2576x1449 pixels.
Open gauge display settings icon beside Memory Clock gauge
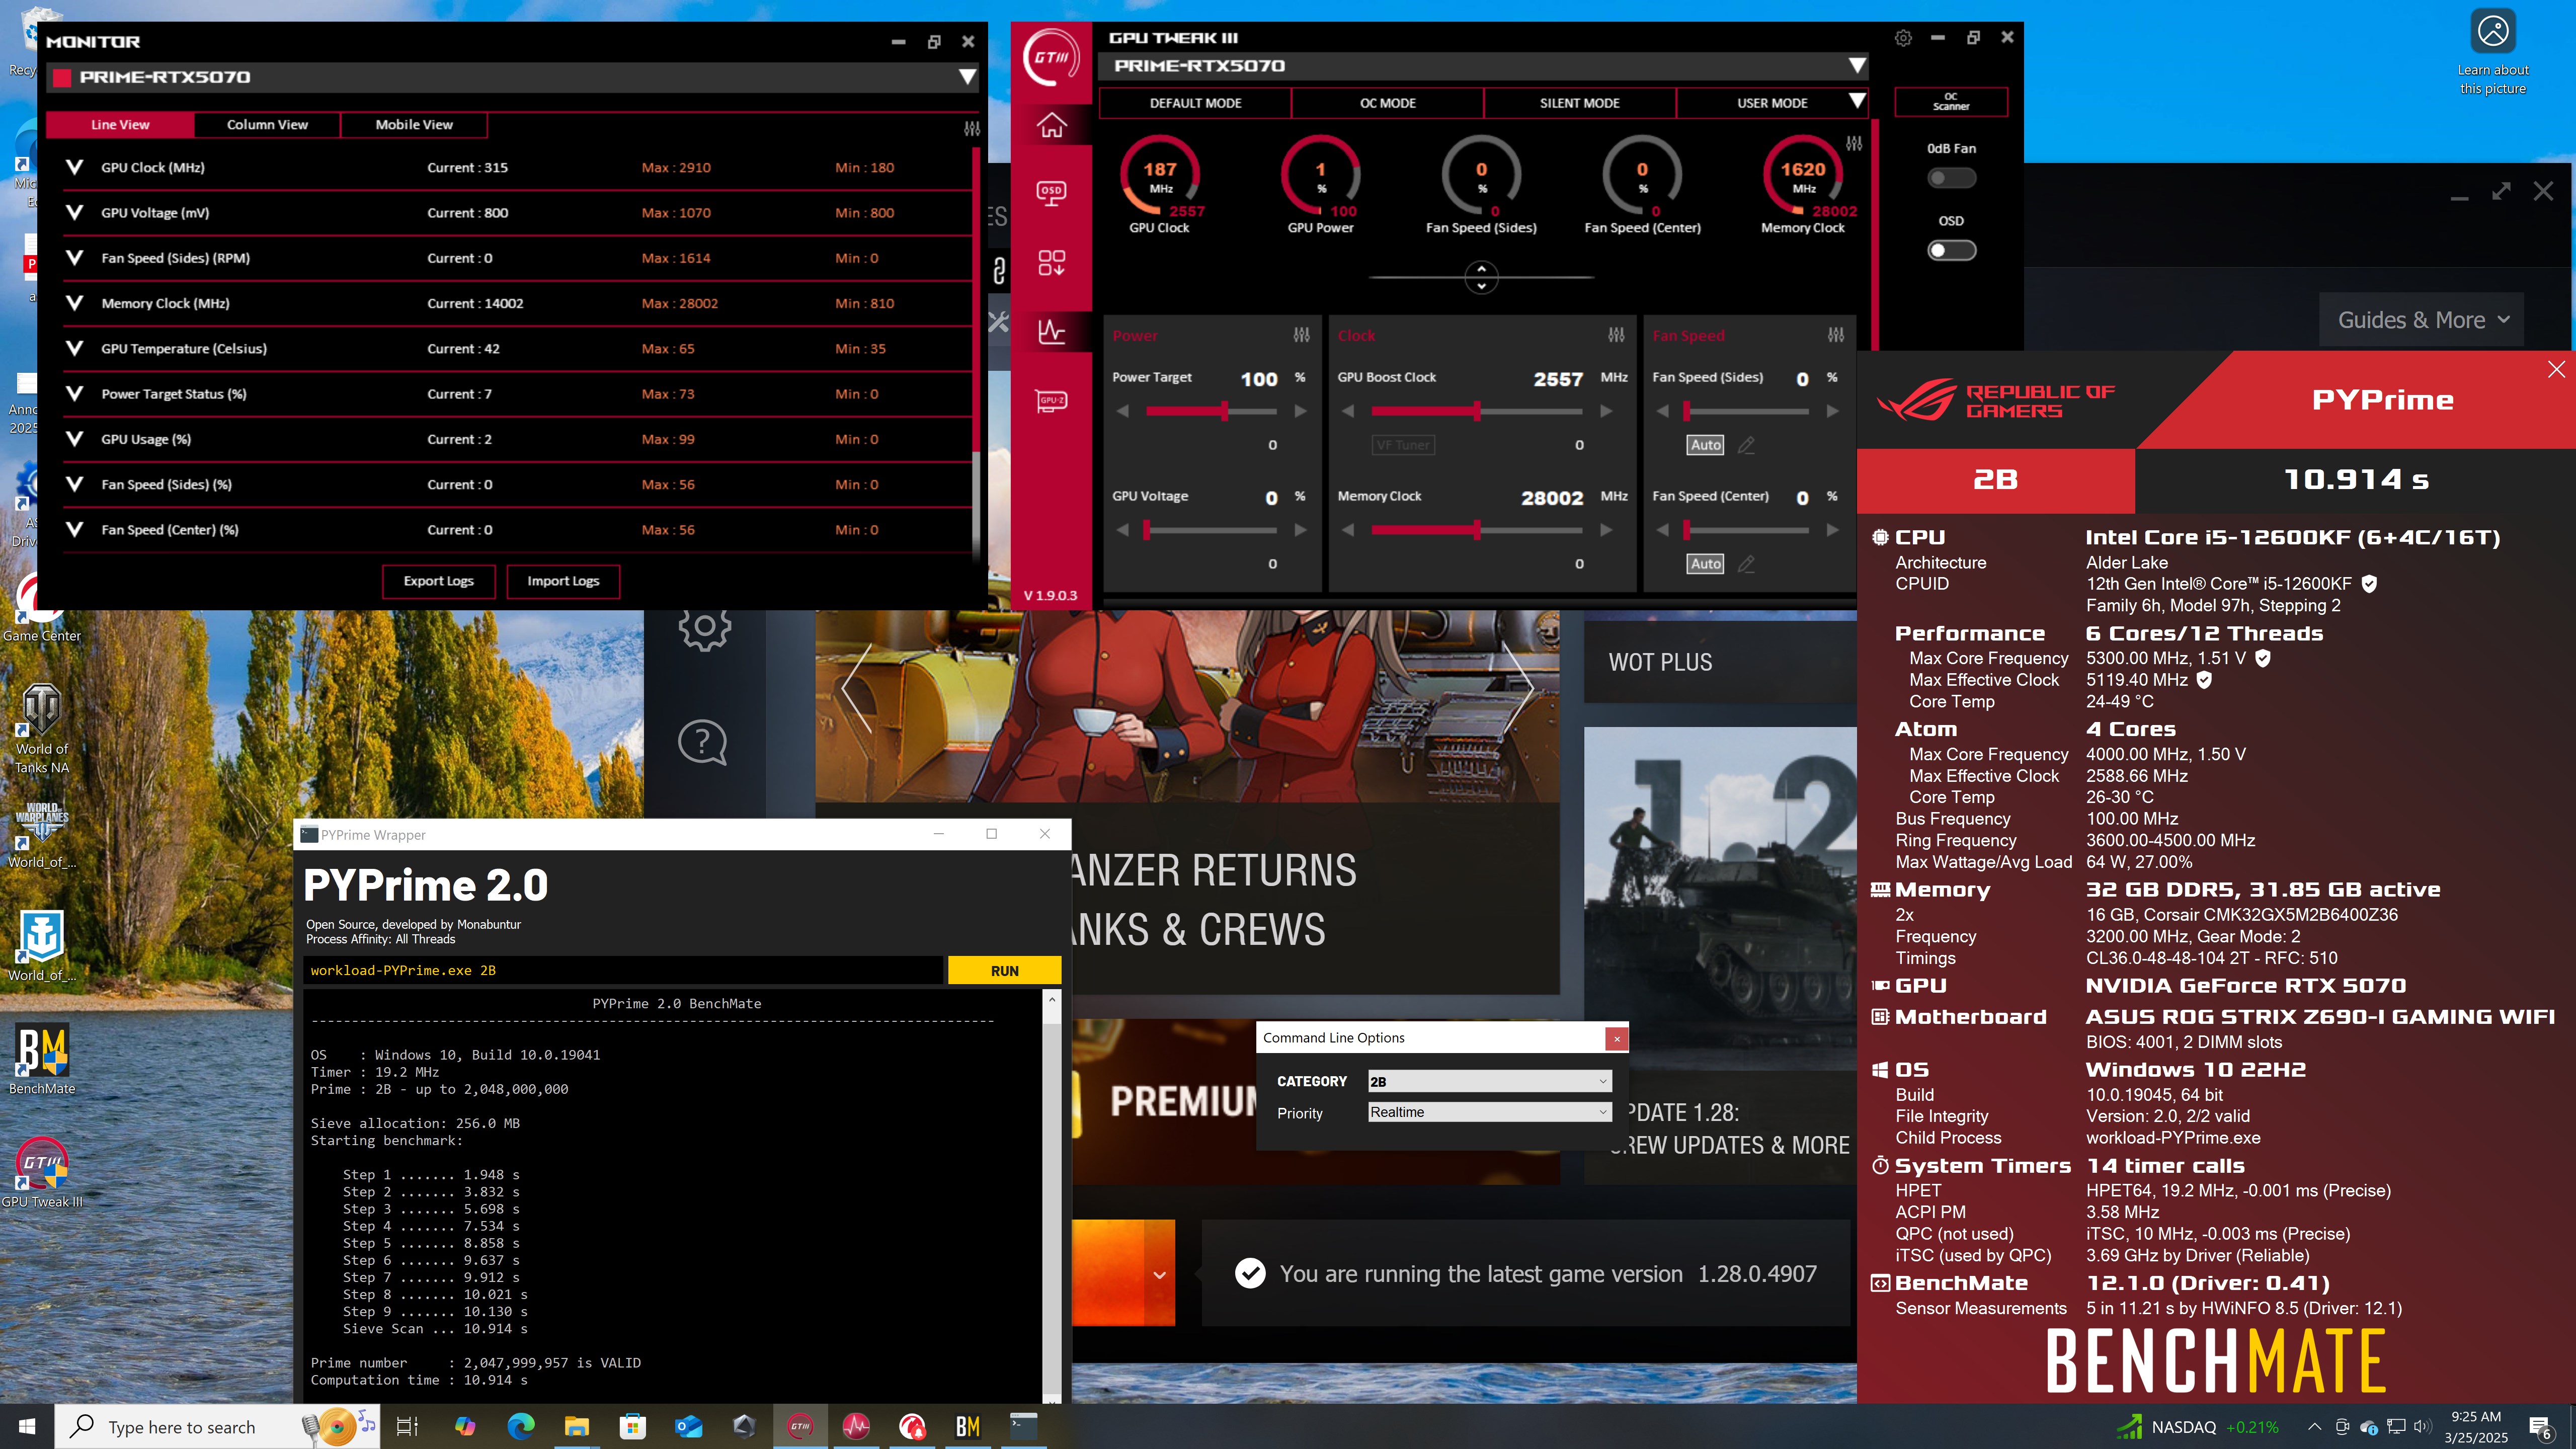1854,144
